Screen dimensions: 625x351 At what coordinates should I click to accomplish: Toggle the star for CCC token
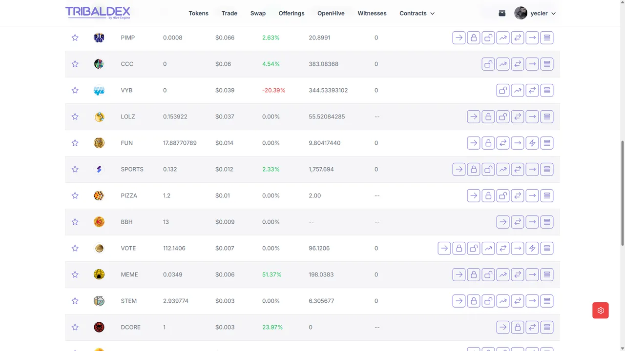(75, 64)
